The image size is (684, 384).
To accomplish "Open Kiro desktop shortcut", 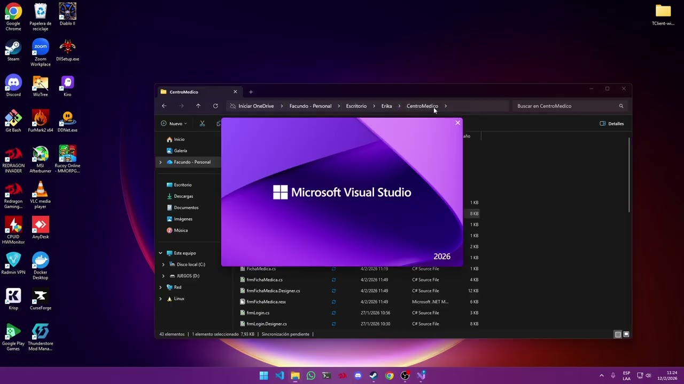I will (x=67, y=85).
